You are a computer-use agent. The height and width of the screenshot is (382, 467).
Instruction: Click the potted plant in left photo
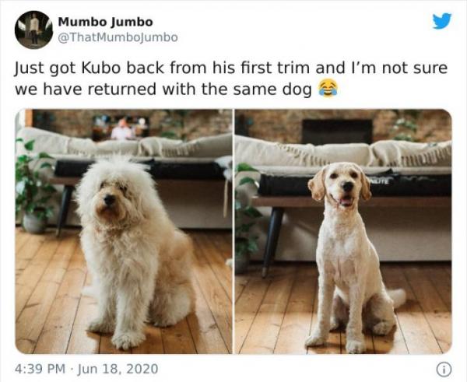pyautogui.click(x=33, y=186)
